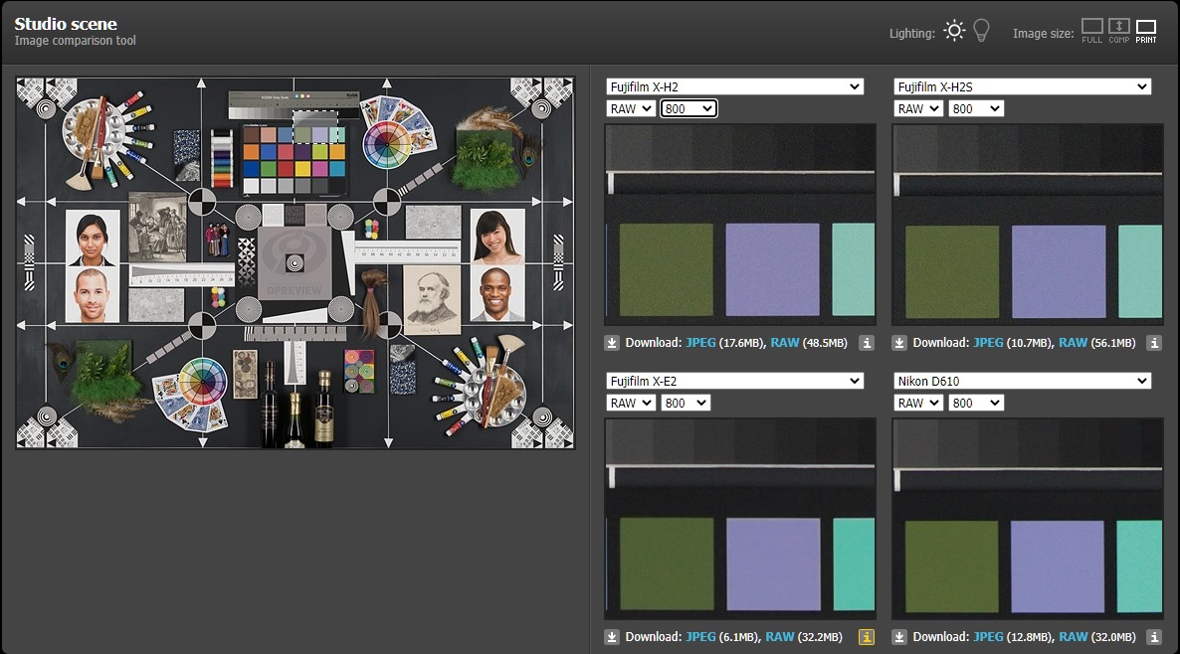Screen dimensions: 1180x654
Task: Click the Fujifilm X-H2S crop preview image
Action: 1028,225
